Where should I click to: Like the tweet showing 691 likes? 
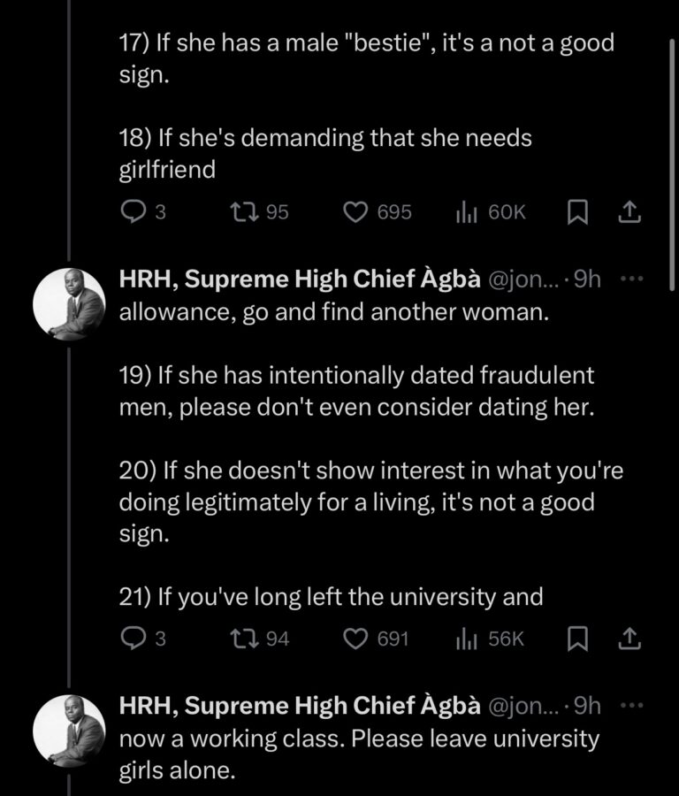(355, 638)
